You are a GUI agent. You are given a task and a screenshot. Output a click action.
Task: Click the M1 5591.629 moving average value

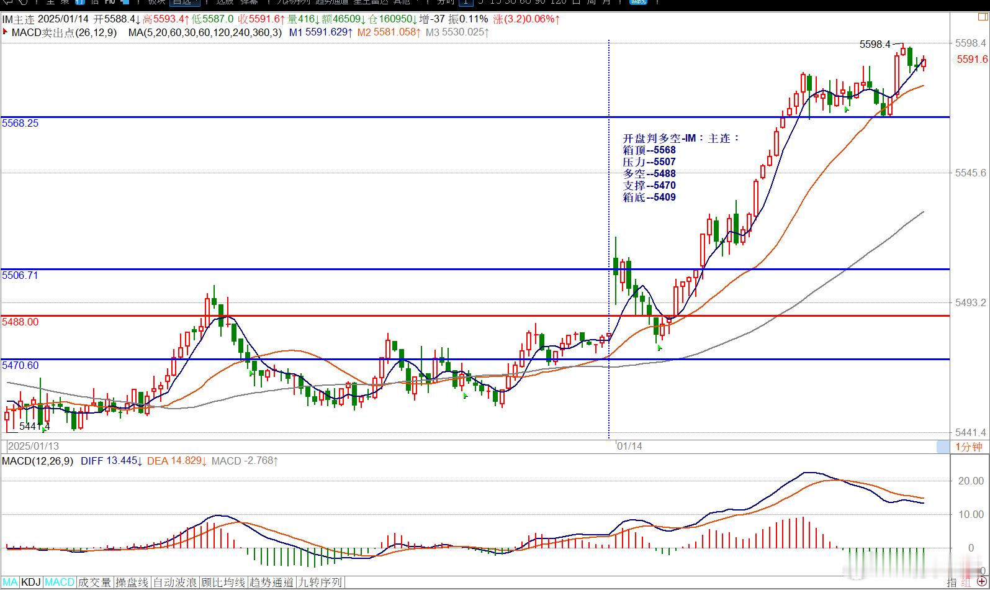(x=322, y=32)
